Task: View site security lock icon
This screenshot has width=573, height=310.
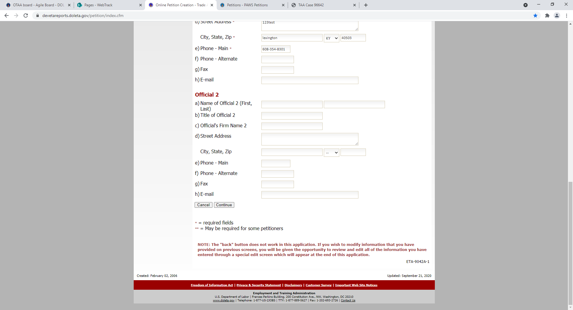Action: click(38, 15)
